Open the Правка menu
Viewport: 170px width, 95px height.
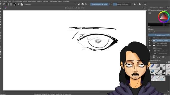[x=5, y=1]
